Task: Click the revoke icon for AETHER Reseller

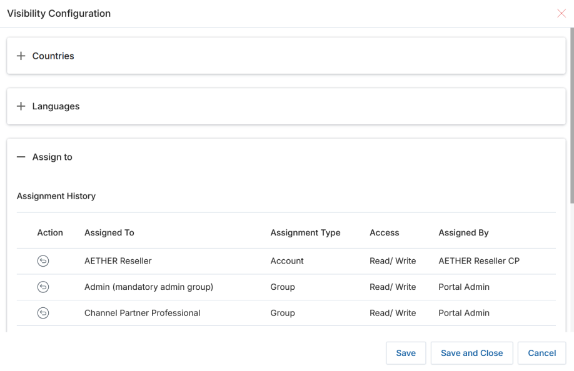Action: 43,261
